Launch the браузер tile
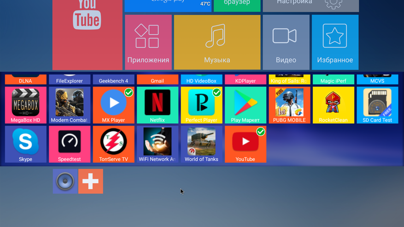Screen dimensions: 404x227 coord(237,6)
